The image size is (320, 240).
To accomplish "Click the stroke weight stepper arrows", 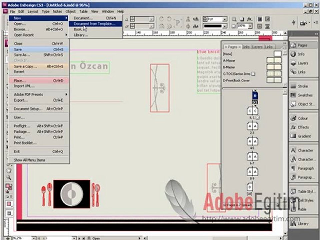I will (x=205, y=19).
